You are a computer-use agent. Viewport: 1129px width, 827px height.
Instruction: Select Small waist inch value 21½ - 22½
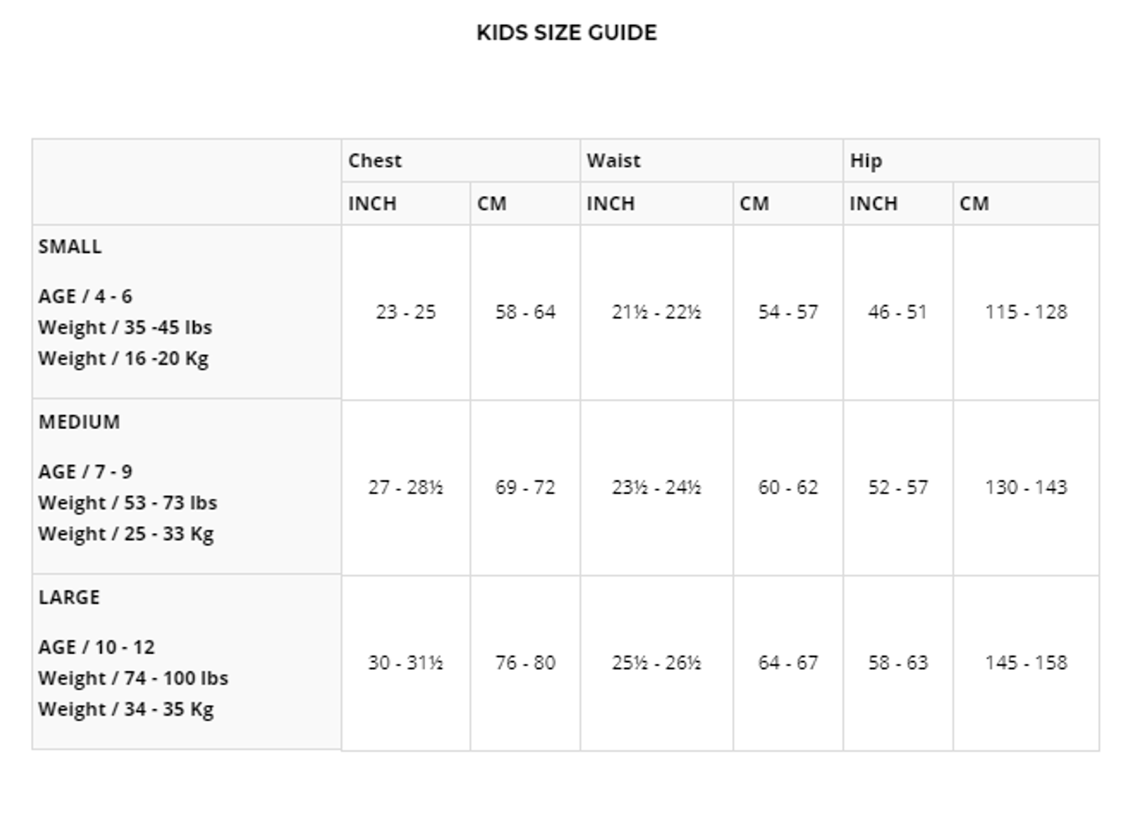point(656,312)
